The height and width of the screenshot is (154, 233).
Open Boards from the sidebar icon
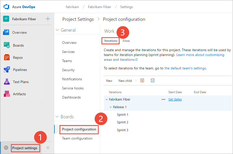click(x=7, y=45)
